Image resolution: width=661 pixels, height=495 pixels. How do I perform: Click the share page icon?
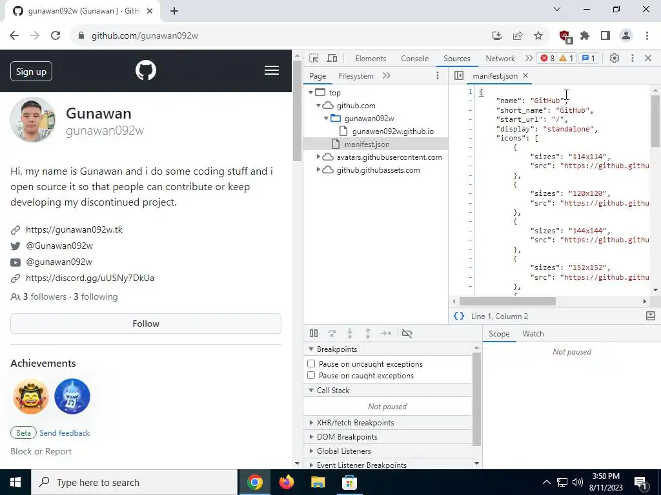pos(518,36)
